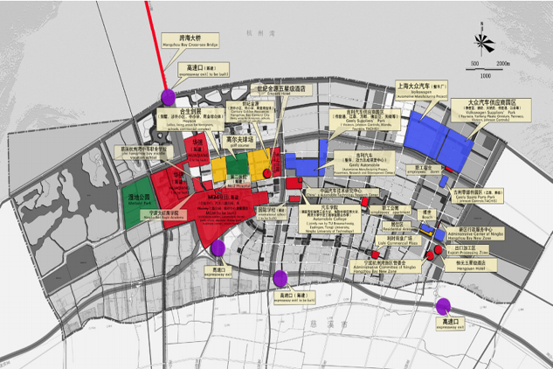Click the 居住区 Residential Area label
This screenshot has height=369, width=553.
397,226
